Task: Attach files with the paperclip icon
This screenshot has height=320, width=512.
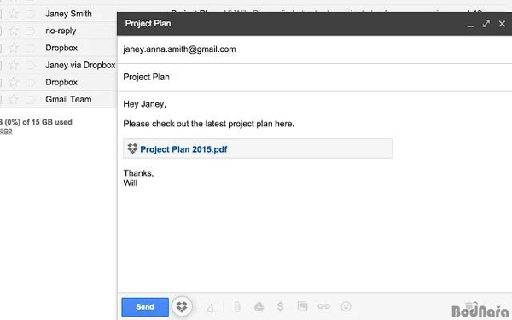Action: pos(237,307)
